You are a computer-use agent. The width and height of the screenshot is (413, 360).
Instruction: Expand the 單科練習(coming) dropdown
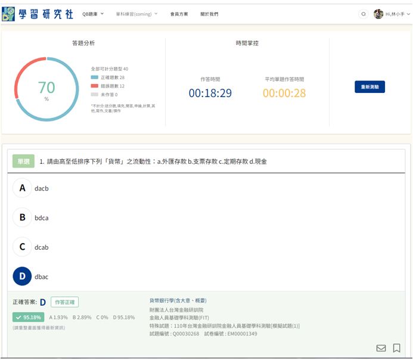[136, 14]
